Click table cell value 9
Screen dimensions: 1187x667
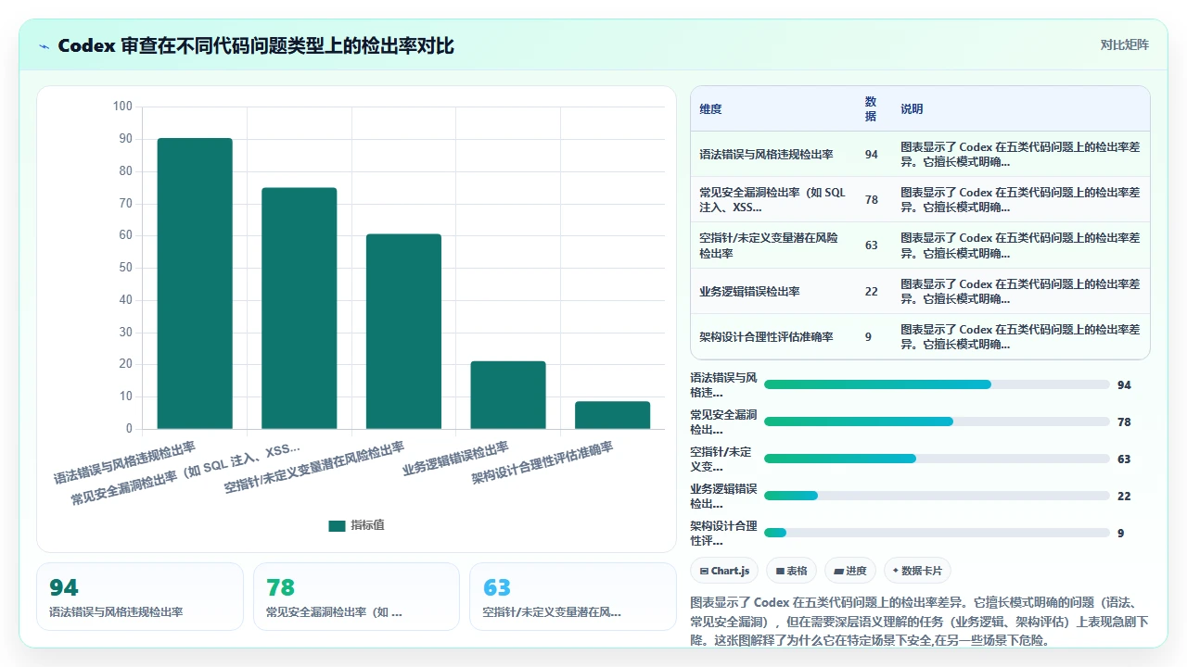[x=868, y=337]
